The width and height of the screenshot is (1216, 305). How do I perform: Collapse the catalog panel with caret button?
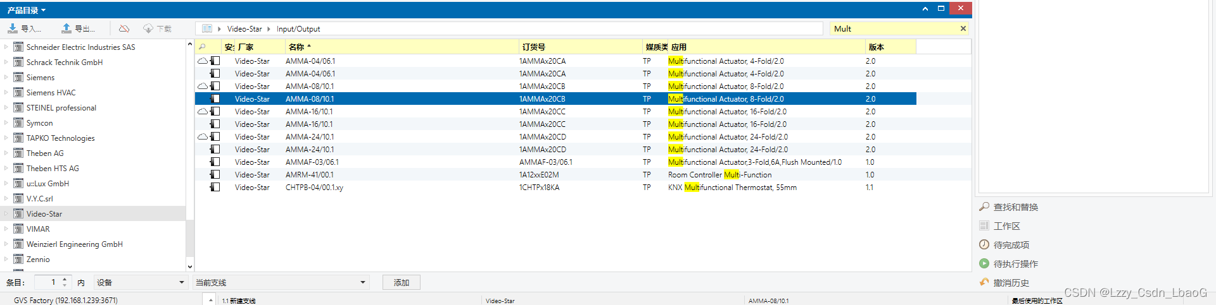[925, 9]
